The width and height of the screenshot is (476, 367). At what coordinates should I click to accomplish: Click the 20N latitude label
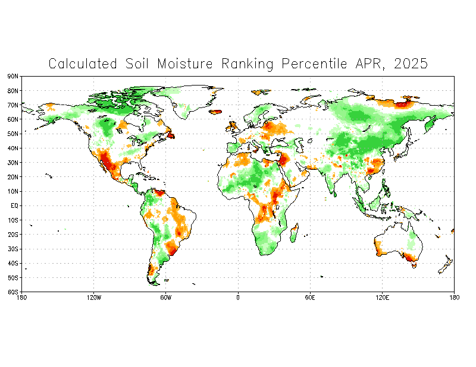tap(13, 177)
